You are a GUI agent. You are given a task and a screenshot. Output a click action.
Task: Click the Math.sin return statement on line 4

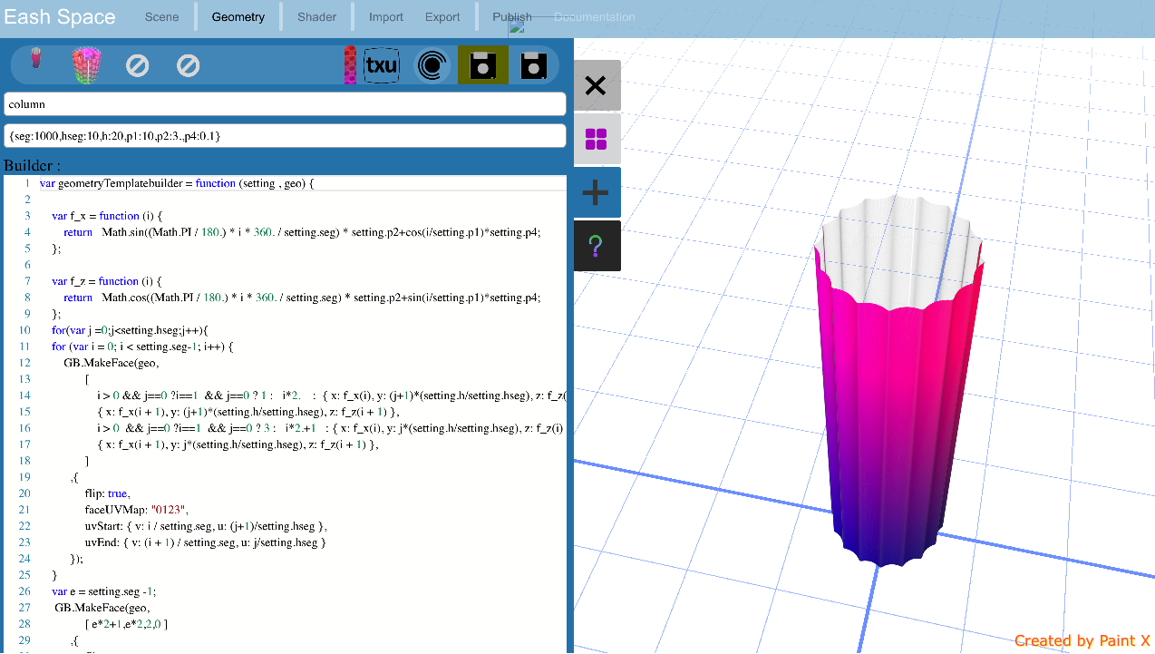point(302,232)
